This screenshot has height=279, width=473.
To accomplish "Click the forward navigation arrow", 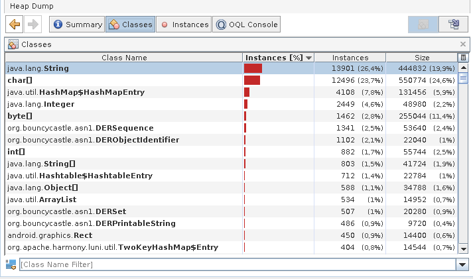I will tap(33, 25).
